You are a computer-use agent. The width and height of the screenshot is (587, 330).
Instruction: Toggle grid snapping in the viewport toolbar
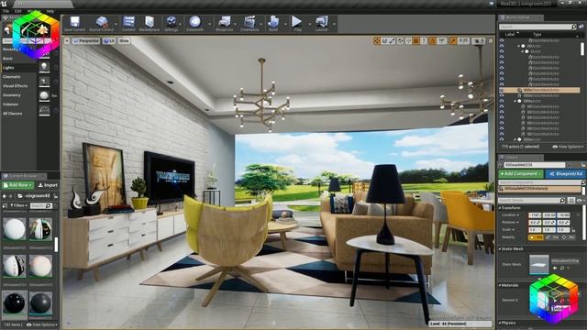(x=415, y=40)
